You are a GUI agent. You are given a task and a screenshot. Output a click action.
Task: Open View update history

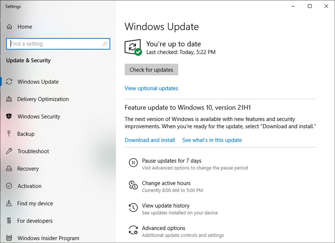(x=166, y=206)
